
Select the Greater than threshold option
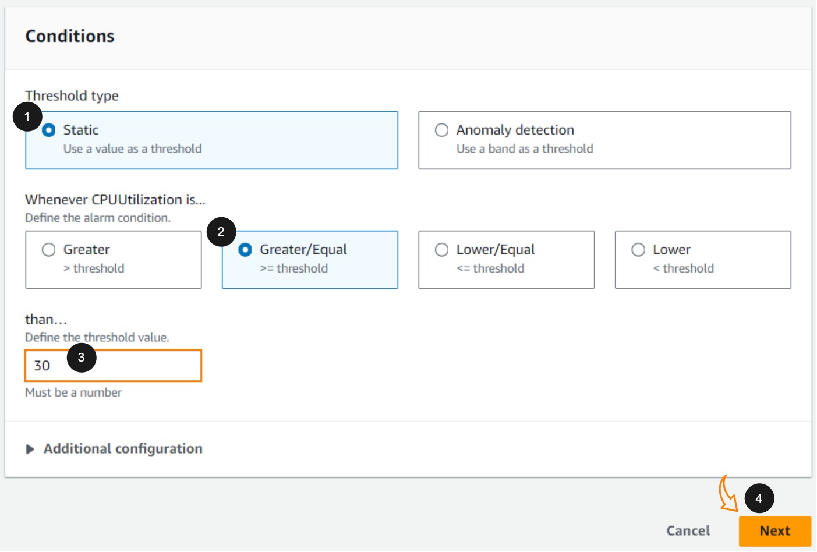[49, 250]
